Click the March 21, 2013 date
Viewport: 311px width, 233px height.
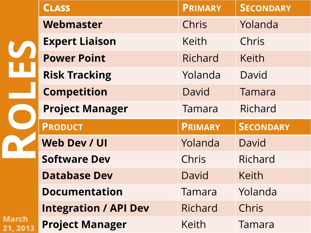[19, 224]
